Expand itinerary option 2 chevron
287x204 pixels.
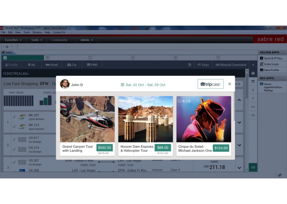coord(239,145)
